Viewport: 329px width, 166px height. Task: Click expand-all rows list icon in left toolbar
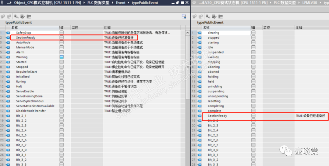pyautogui.click(x=29, y=16)
